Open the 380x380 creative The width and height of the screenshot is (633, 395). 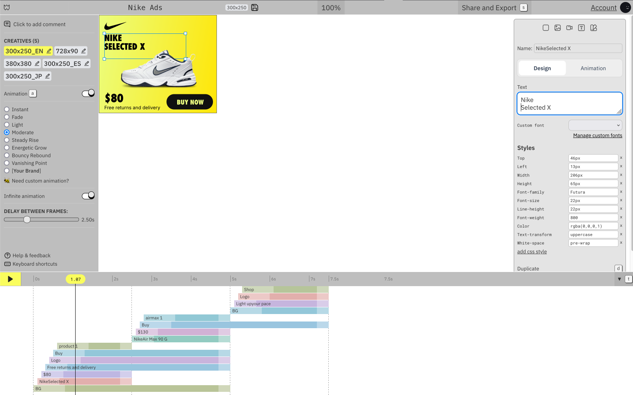[19, 64]
